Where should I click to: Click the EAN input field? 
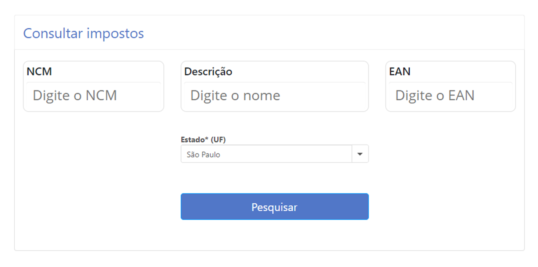coord(450,96)
